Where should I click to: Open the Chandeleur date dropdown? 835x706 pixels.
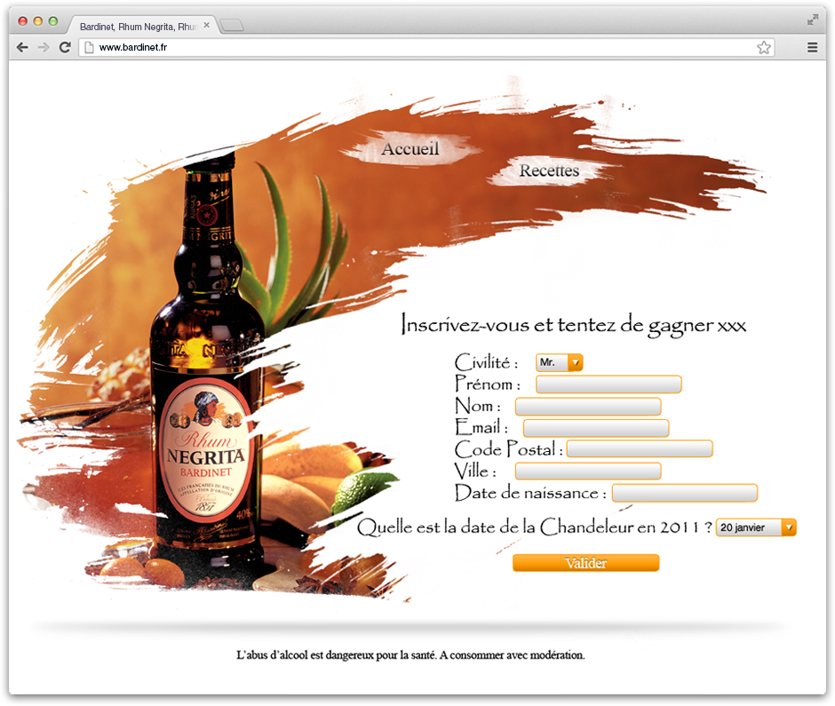click(756, 528)
